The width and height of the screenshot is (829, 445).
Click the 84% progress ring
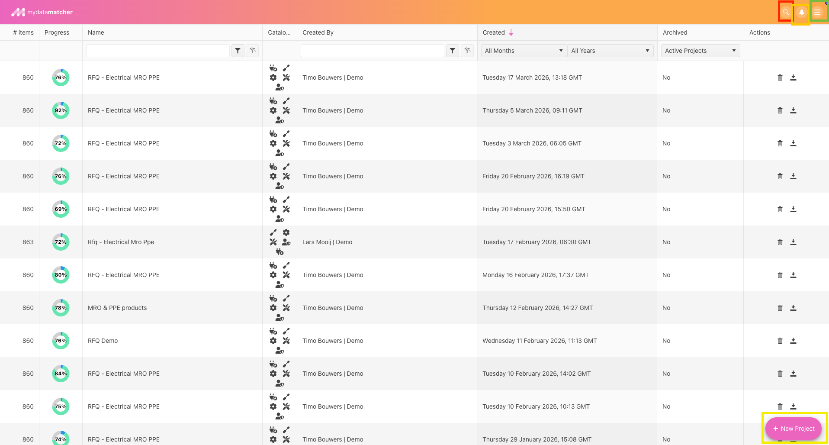[x=61, y=374]
